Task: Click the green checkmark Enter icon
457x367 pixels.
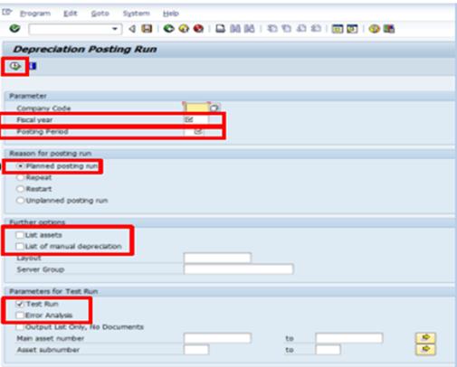Action: point(14,29)
